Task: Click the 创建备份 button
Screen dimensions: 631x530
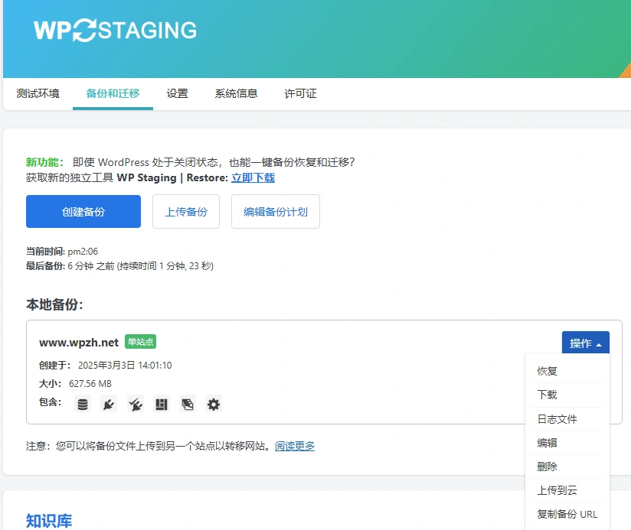Action: [x=83, y=211]
